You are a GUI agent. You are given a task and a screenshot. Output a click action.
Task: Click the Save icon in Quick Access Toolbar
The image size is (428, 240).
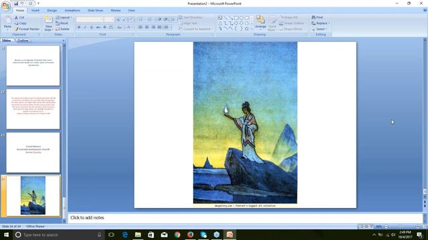pyautogui.click(x=16, y=3)
